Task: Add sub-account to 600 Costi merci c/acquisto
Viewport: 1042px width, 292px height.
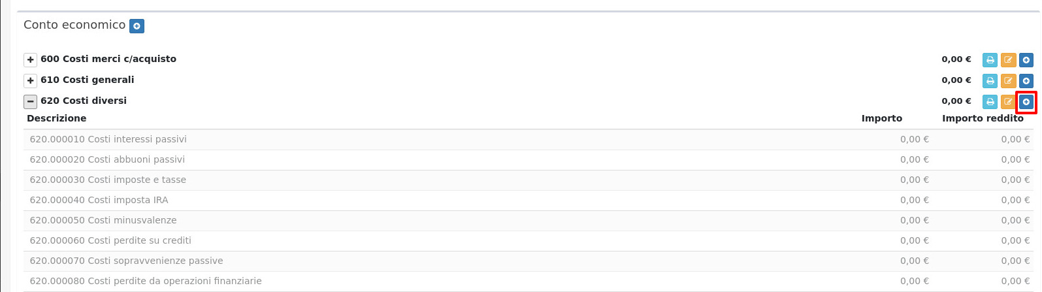Action: 1026,60
